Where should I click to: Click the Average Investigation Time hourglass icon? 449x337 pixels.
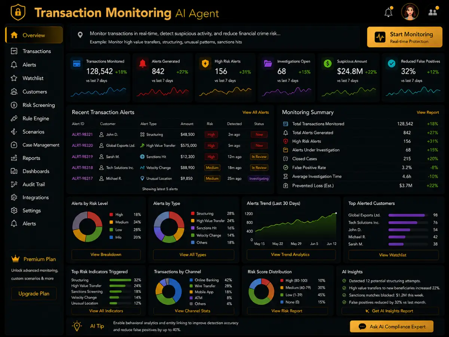[x=285, y=176]
